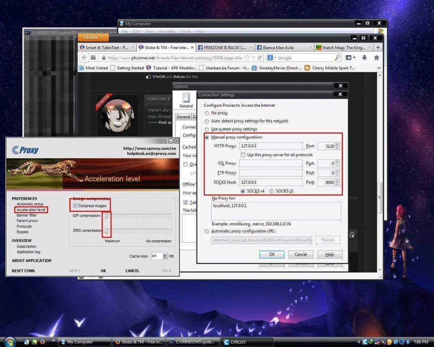This screenshot has width=434, height=347.
Task: Select Auto-detect proxy settings for this network
Action: tap(207, 121)
